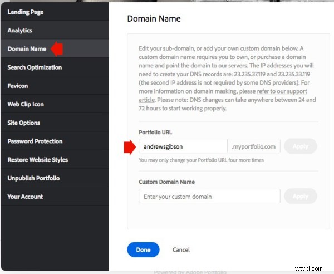The height and width of the screenshot is (274, 334).
Task: Focus the Custom Domain Name input
Action: coord(209,196)
